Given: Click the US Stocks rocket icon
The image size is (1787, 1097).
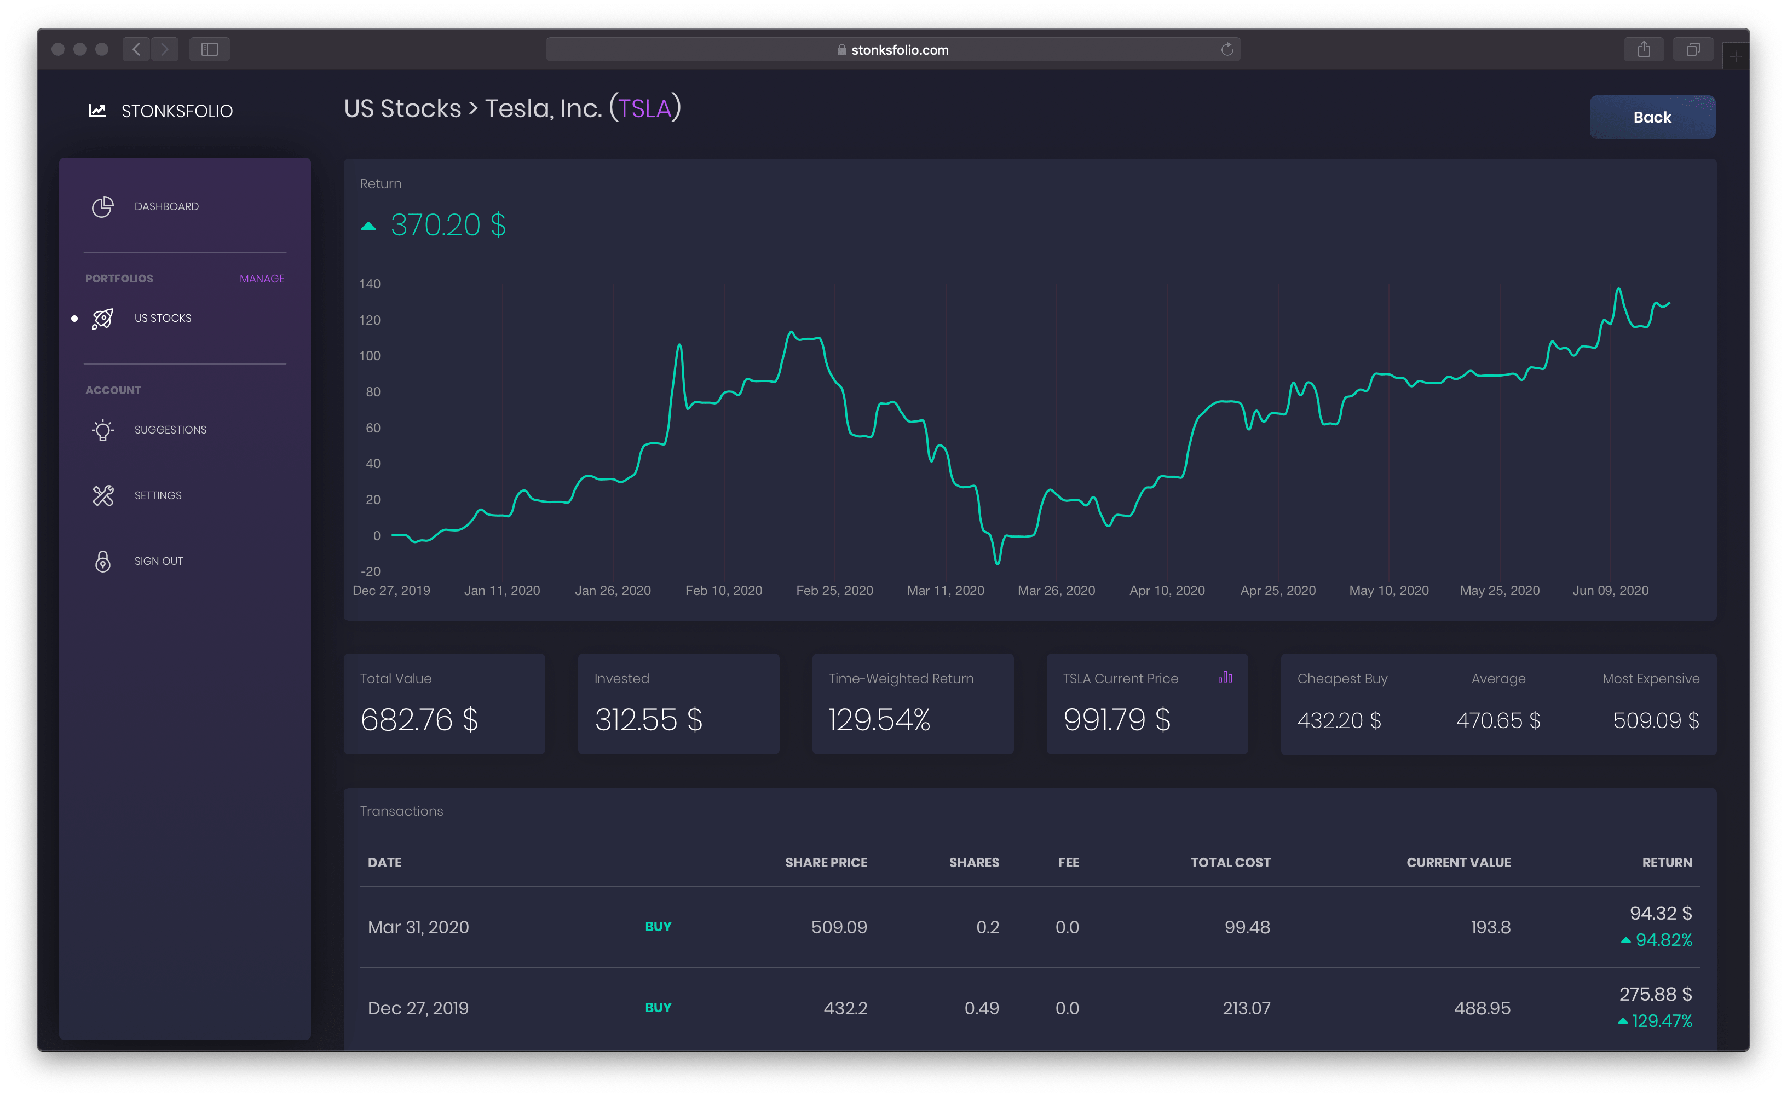Looking at the screenshot, I should 103,319.
